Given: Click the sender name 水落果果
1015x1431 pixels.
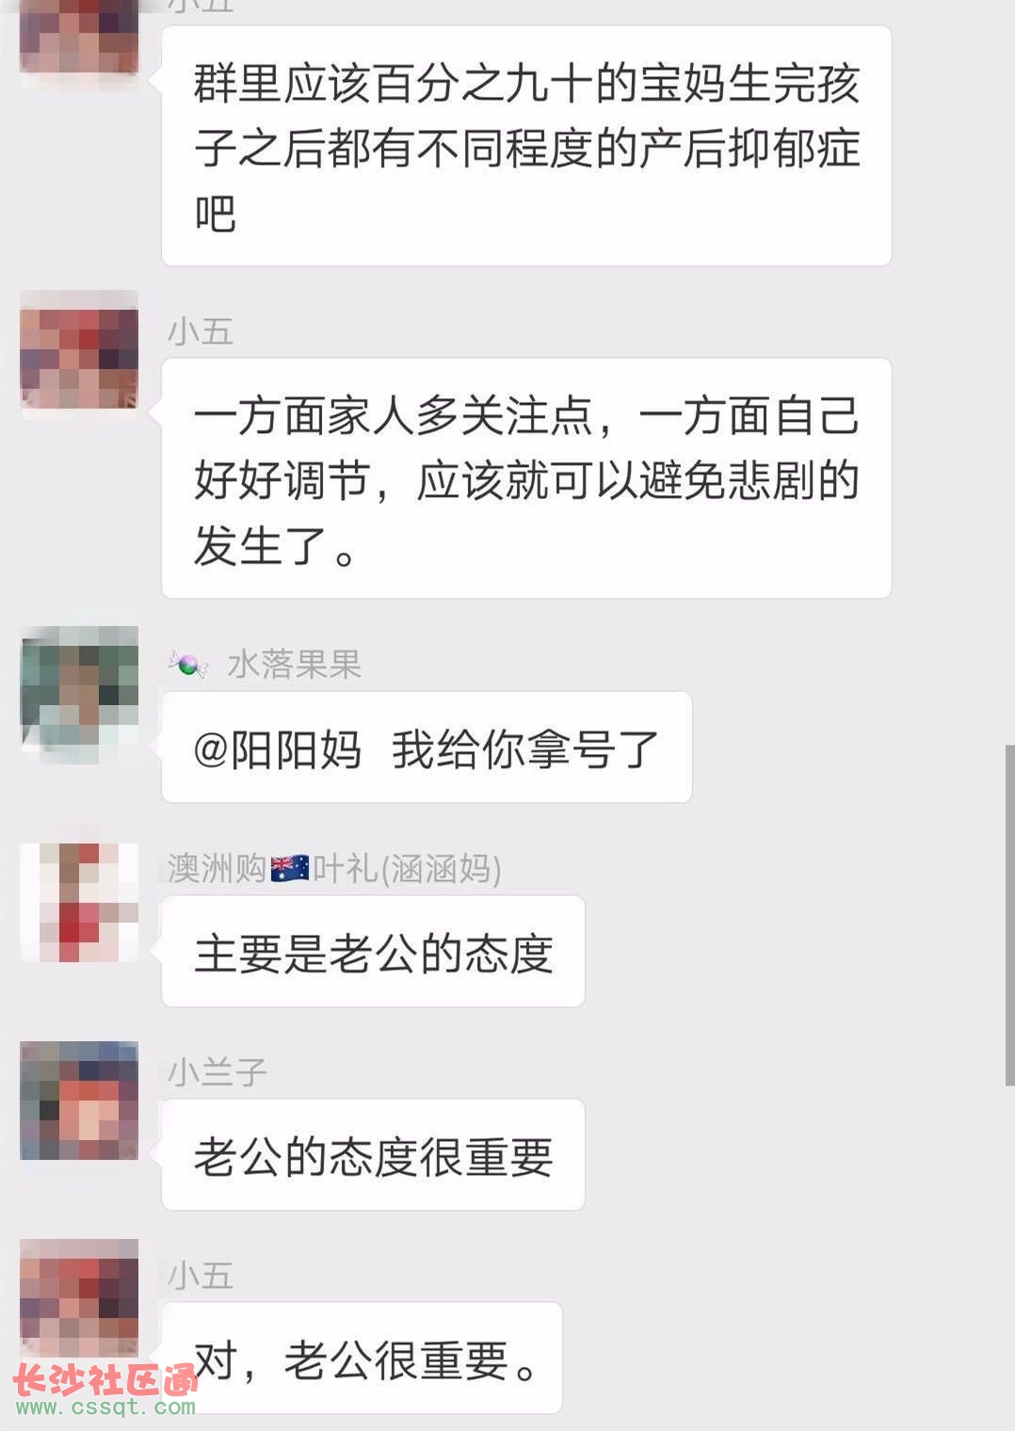Looking at the screenshot, I should (294, 665).
